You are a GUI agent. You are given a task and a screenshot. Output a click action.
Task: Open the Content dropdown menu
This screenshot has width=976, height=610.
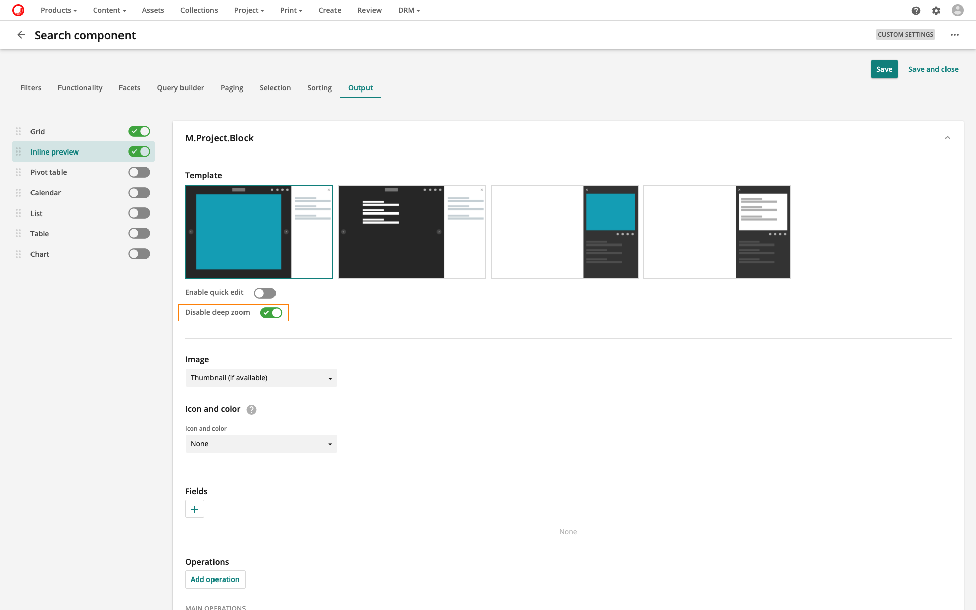[x=109, y=10]
